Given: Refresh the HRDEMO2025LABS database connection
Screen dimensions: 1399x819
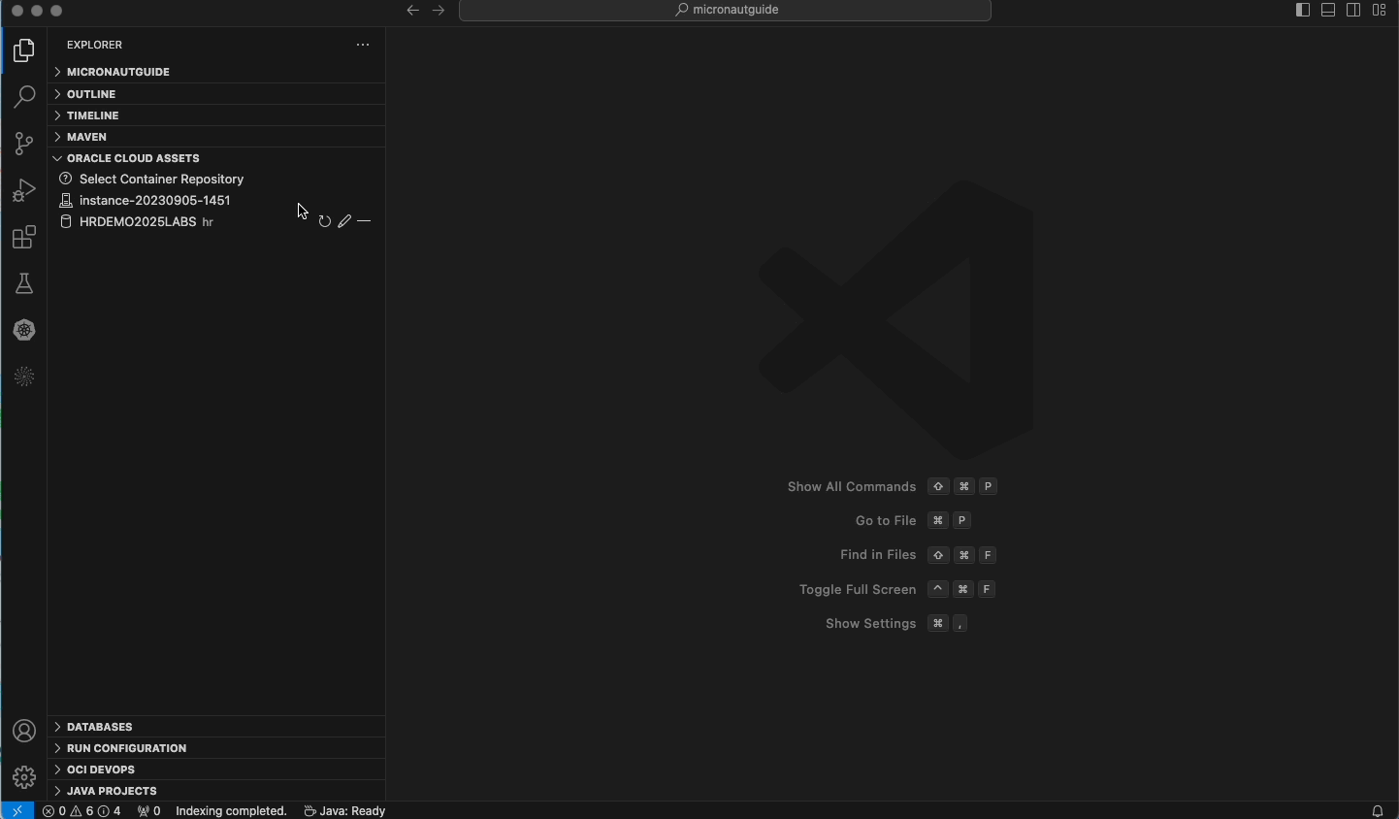Looking at the screenshot, I should [x=325, y=221].
